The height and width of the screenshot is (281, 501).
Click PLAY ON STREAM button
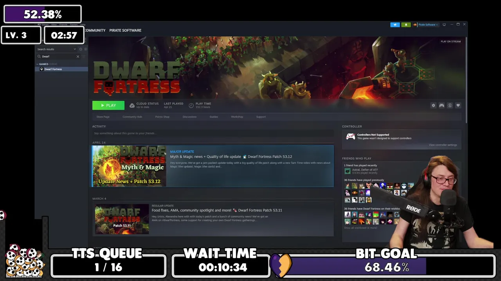pyautogui.click(x=451, y=41)
